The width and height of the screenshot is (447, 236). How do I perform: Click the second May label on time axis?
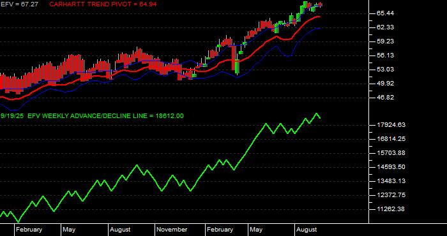[255, 230]
